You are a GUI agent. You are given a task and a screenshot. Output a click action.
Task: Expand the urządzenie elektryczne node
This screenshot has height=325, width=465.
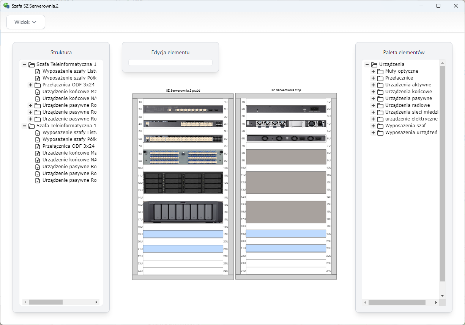[373, 119]
